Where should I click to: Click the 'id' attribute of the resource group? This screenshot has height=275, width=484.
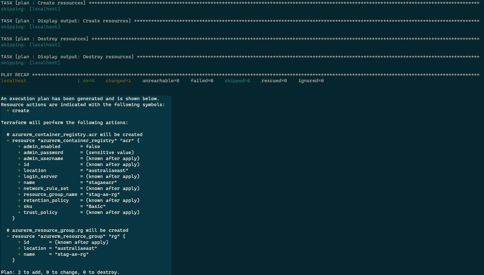pyautogui.click(x=26, y=242)
